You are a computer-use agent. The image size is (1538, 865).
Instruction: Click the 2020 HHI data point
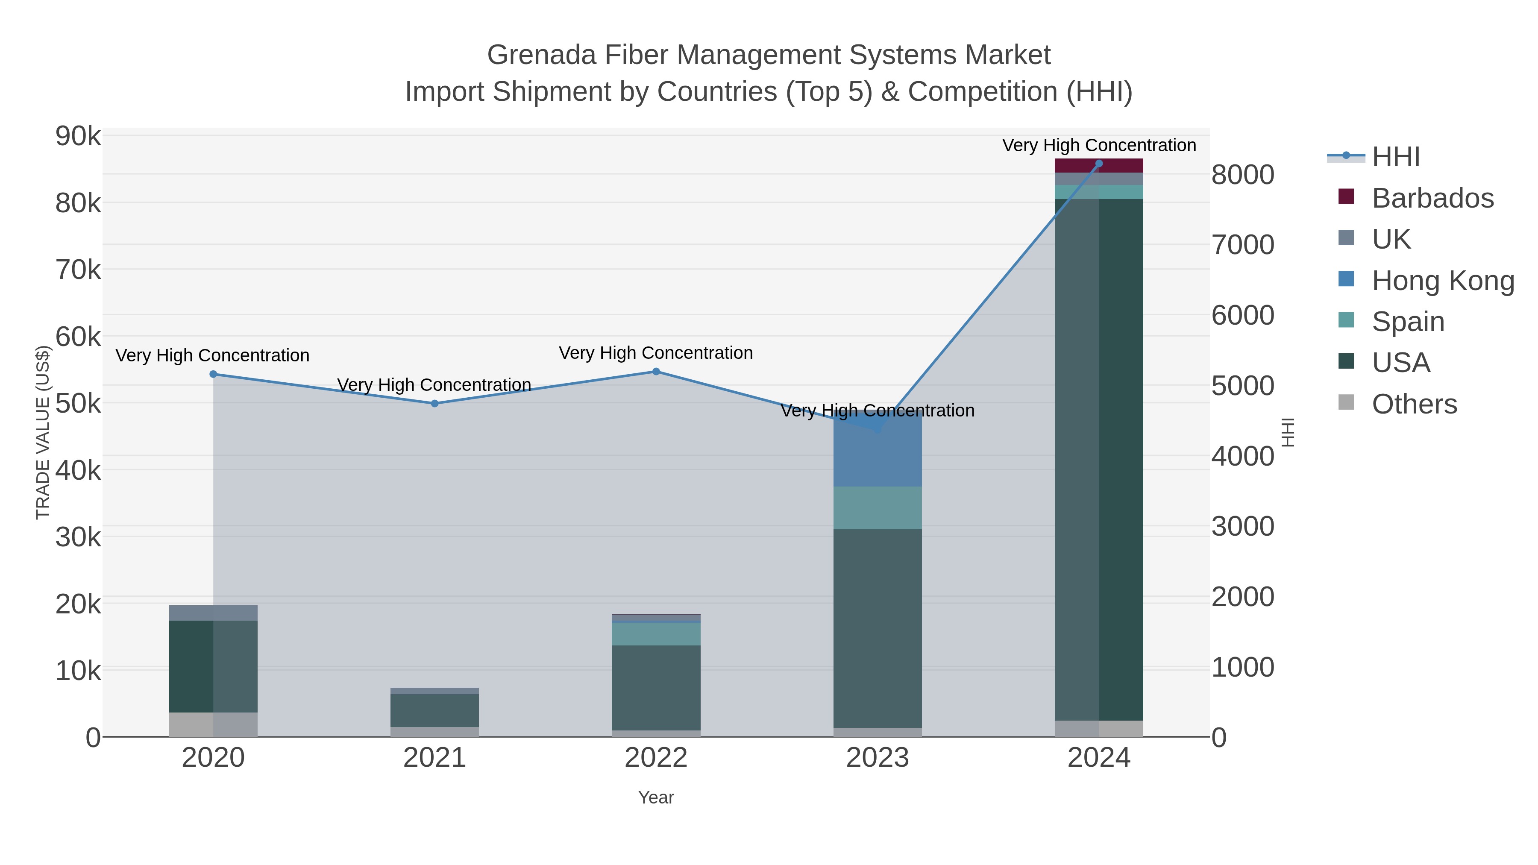pos(213,374)
